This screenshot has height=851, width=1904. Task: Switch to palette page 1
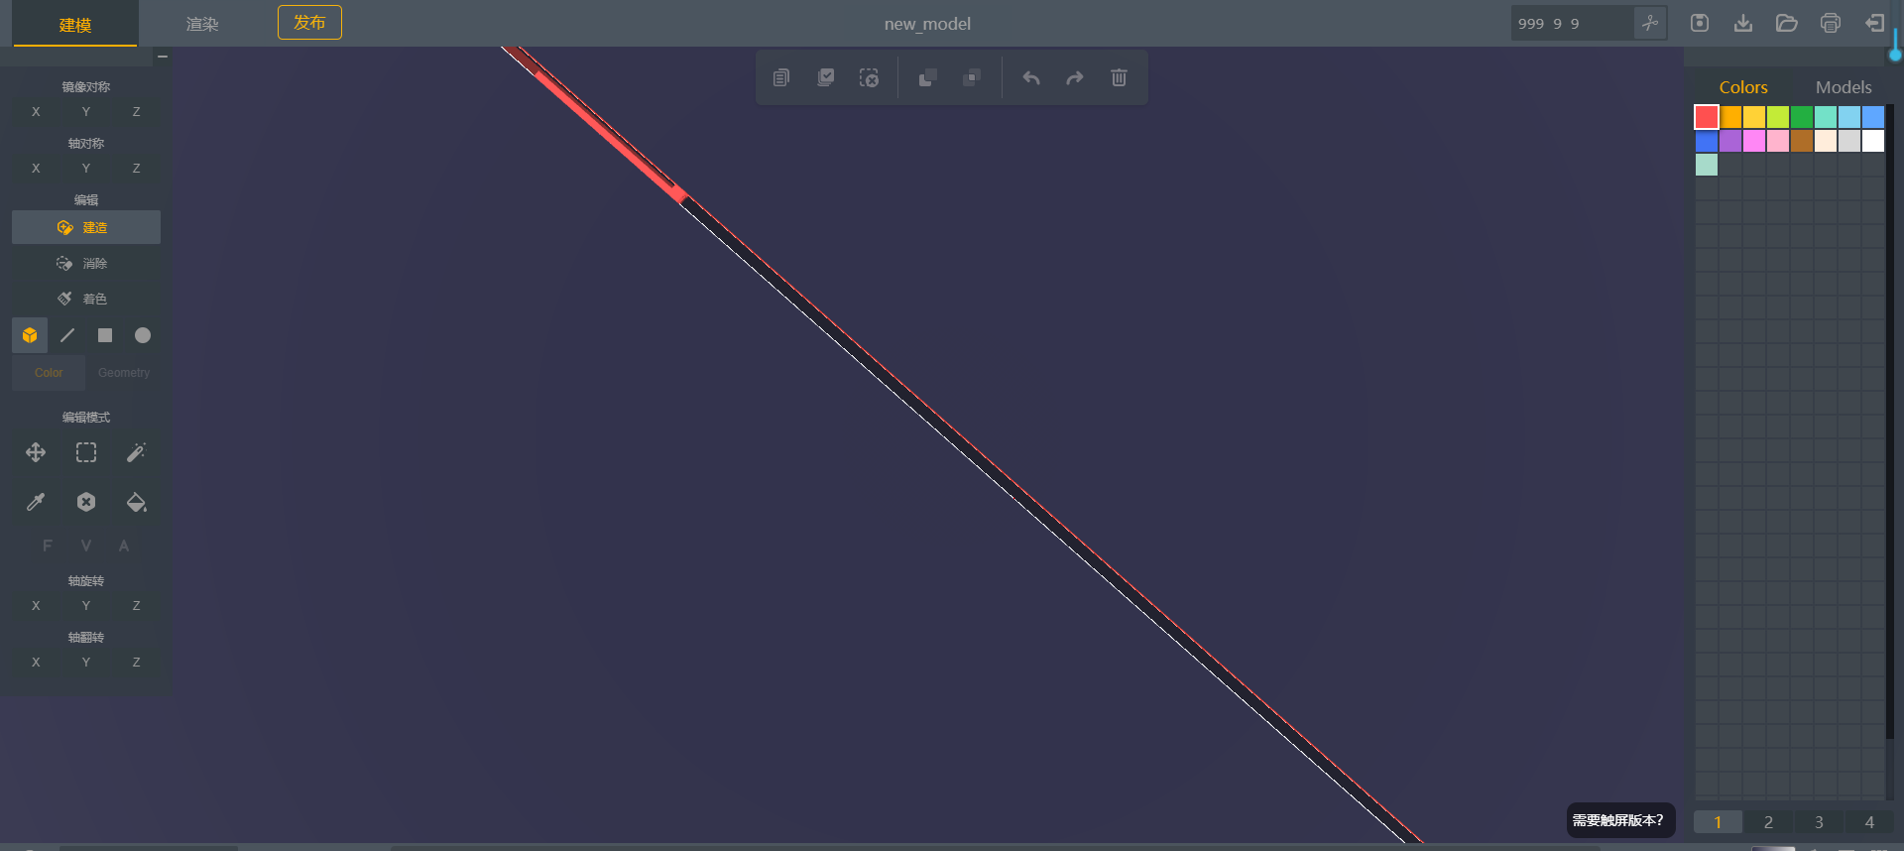pos(1718,822)
